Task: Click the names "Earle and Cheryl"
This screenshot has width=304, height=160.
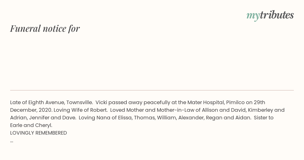Action: click(31, 125)
